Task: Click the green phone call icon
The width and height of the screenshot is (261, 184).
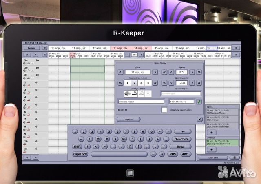Action: point(199,102)
